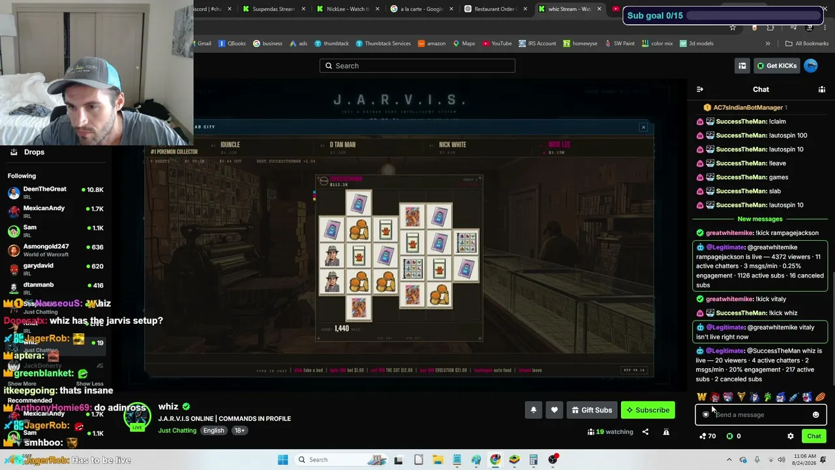The width and height of the screenshot is (835, 470).
Task: Click in the Send a message field
Action: (x=761, y=415)
